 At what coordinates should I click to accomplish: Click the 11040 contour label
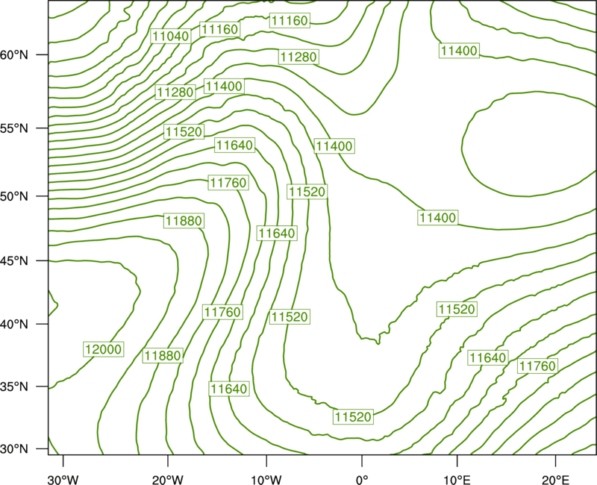pos(171,36)
